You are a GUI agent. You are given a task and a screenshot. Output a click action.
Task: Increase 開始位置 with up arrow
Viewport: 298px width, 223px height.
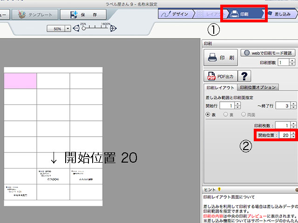[x=293, y=133]
